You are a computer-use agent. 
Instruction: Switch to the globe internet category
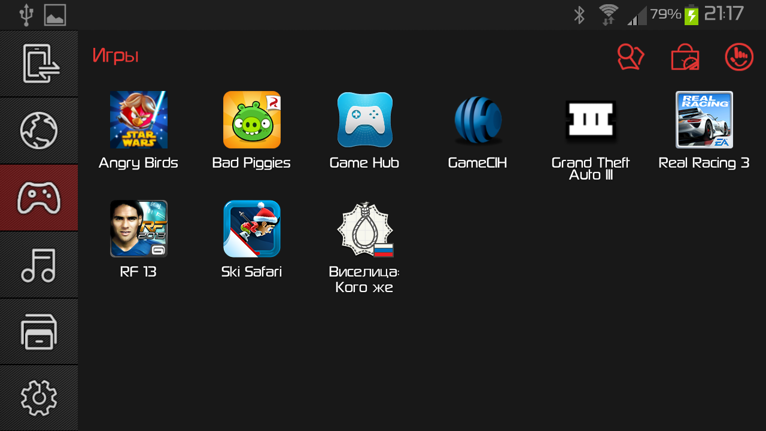(39, 130)
